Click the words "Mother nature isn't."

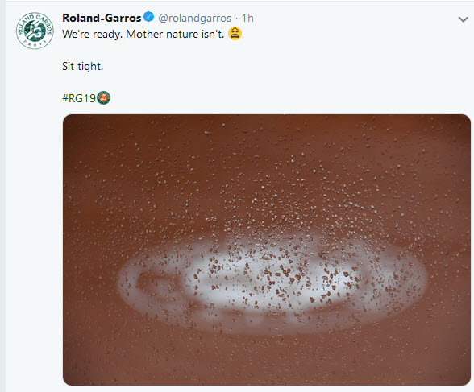pyautogui.click(x=175, y=34)
